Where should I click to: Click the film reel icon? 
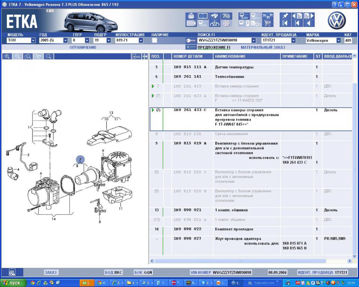coord(226,23)
